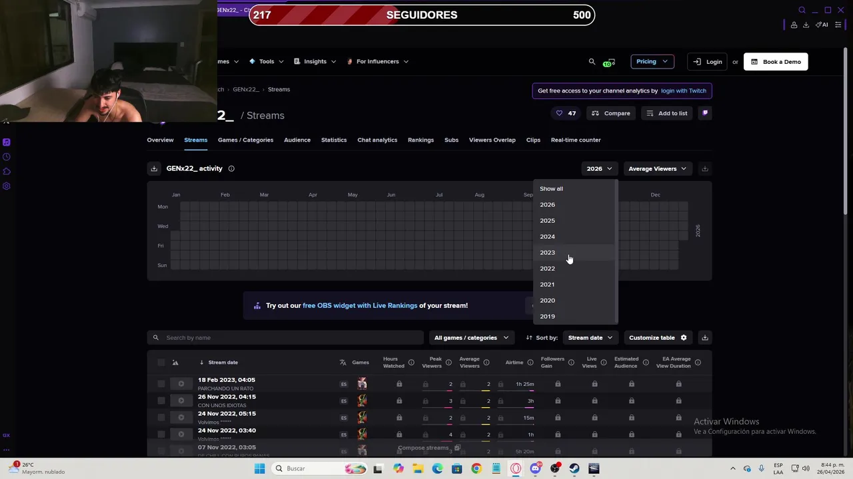
Task: Expand the Tools navigation menu
Action: 267,61
